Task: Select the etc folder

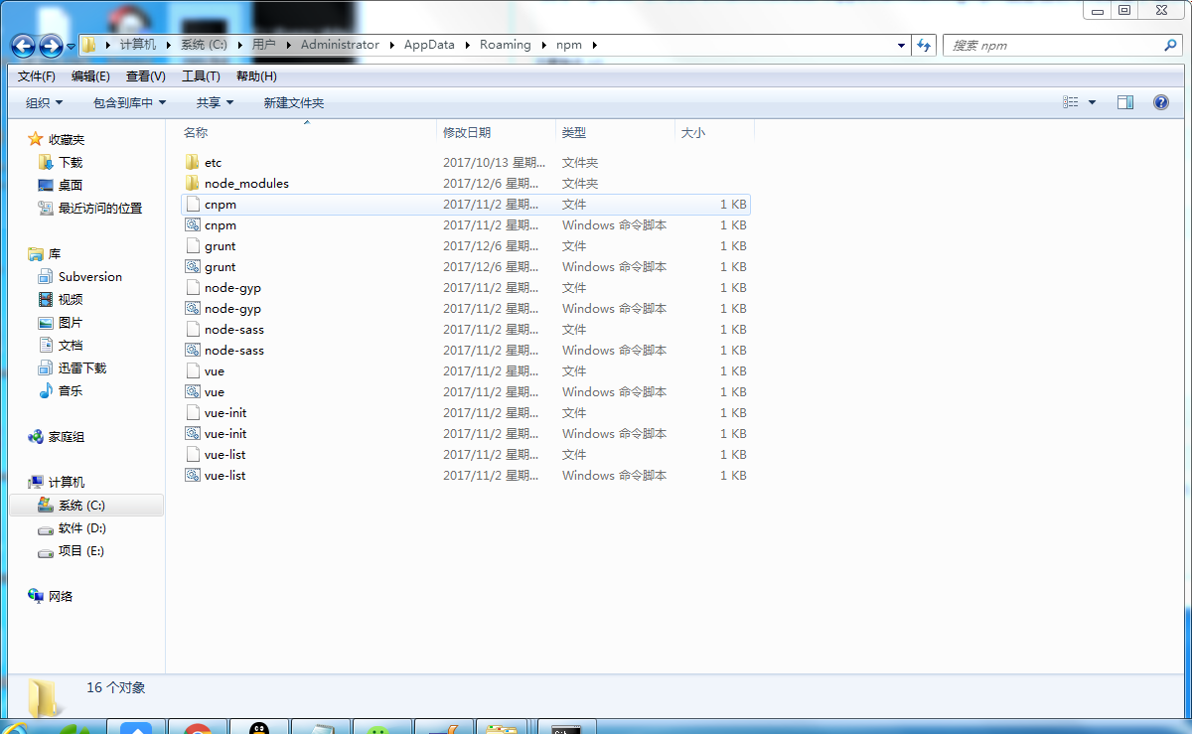Action: tap(213, 163)
